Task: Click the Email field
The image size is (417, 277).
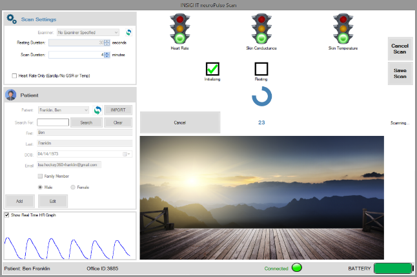Action: click(69, 165)
